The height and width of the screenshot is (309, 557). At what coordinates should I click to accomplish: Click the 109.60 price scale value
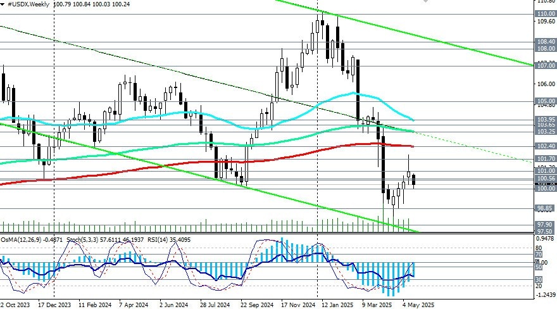pos(546,21)
